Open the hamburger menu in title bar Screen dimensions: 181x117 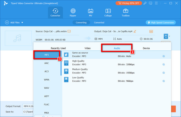[156, 3]
